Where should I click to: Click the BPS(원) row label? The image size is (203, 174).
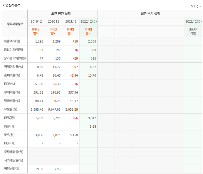click(x=9, y=135)
